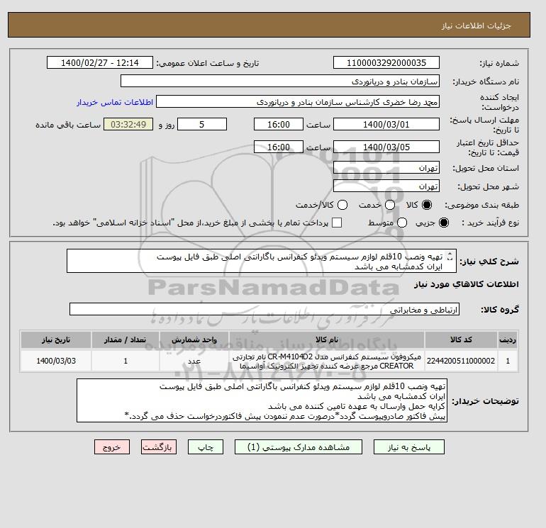Open buyer contact info link اطلاعات تماس خریدار
Screen dimensions: 546x528
pos(115,102)
